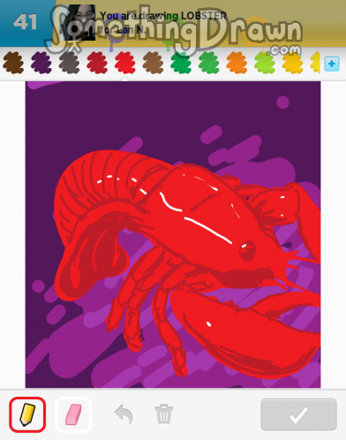The image size is (346, 440).
Task: Pick the lime green color swatch
Action: click(265, 63)
